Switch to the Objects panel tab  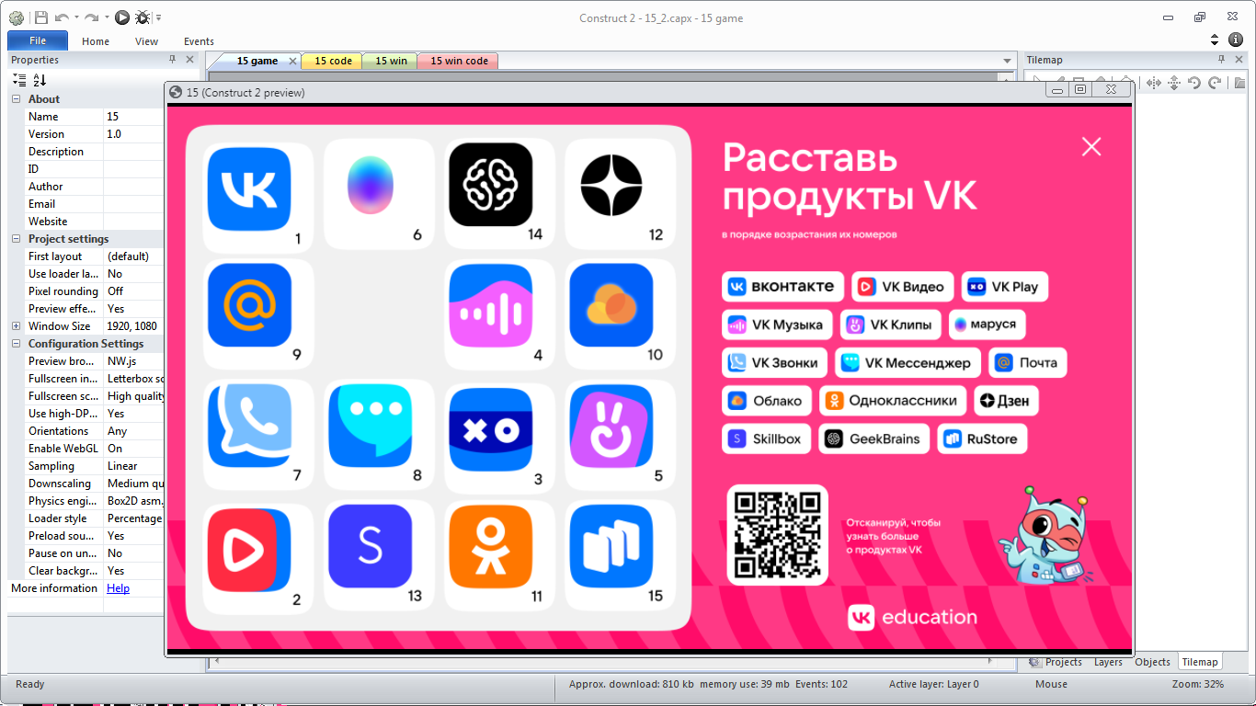pyautogui.click(x=1152, y=662)
